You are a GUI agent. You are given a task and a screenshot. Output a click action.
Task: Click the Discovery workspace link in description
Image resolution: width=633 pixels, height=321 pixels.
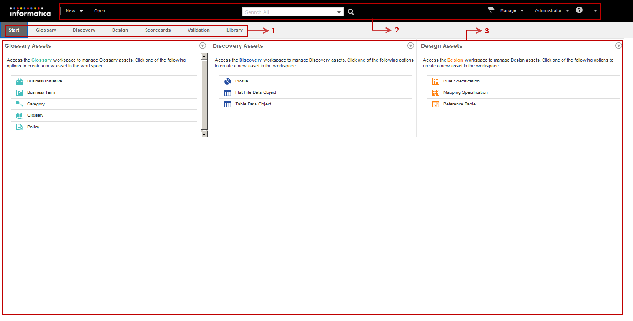click(x=250, y=60)
